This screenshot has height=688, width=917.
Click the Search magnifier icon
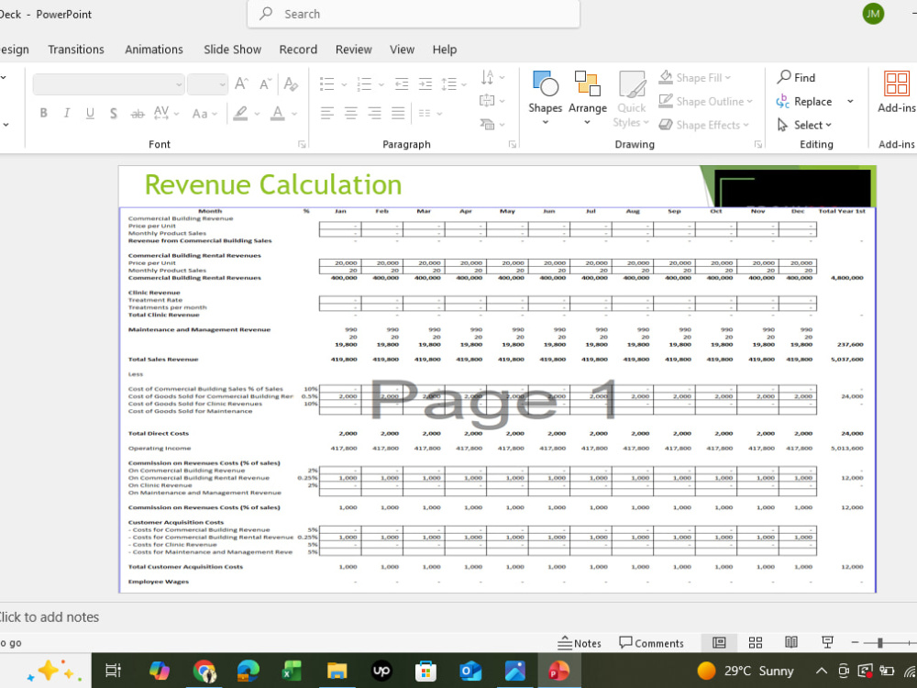click(266, 14)
